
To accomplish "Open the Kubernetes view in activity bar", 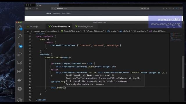I will (20, 89).
